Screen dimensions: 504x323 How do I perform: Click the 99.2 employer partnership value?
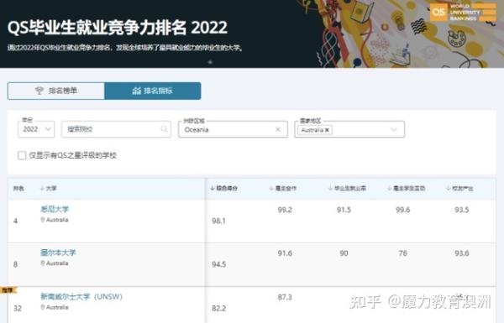pyautogui.click(x=285, y=210)
